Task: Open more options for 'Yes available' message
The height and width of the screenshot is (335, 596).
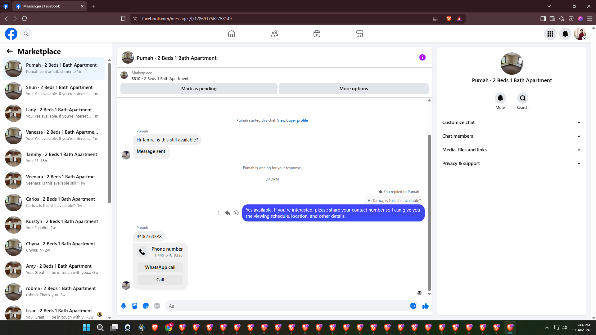Action: click(x=219, y=213)
